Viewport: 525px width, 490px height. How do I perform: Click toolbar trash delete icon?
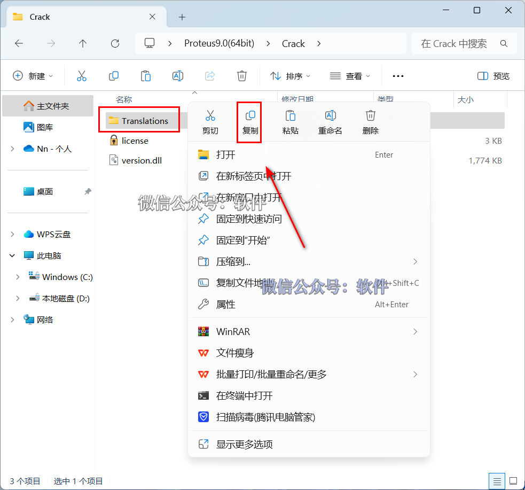(242, 76)
